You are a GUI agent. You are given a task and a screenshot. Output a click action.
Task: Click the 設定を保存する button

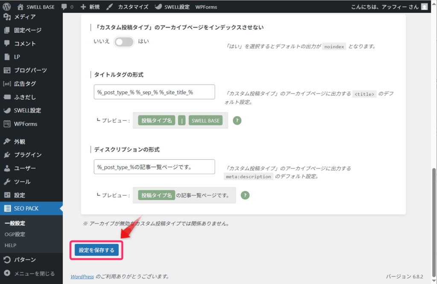(x=96, y=250)
